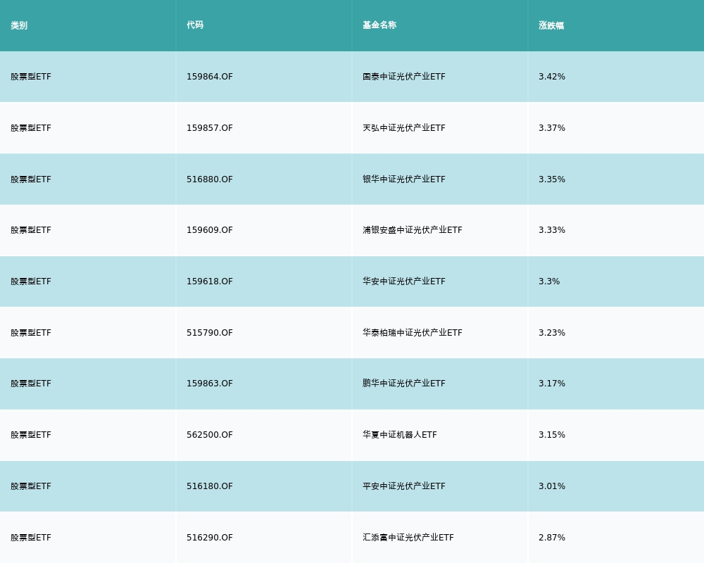Click 股票型ETF in the 515790.OF row
704x563 pixels.
coord(31,333)
